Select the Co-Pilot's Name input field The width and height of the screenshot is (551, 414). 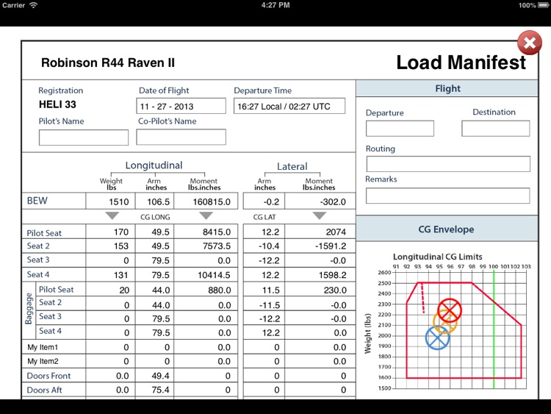pos(181,137)
